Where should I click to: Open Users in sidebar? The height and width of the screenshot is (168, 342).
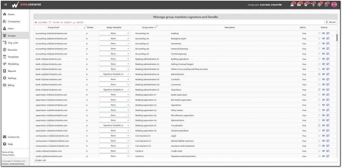[15, 29]
